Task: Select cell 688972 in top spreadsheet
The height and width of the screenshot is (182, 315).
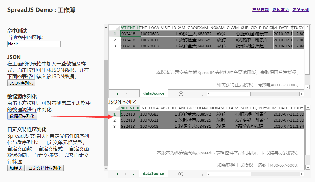Action: click(206, 34)
